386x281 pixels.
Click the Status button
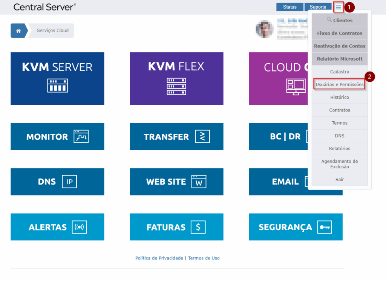click(289, 7)
